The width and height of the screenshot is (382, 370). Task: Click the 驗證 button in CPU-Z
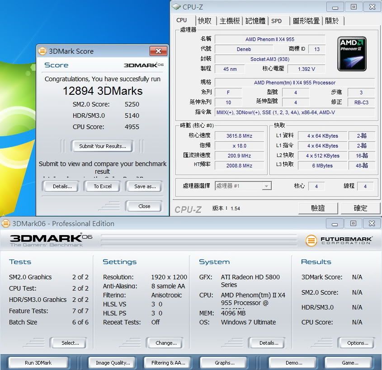[x=318, y=208]
